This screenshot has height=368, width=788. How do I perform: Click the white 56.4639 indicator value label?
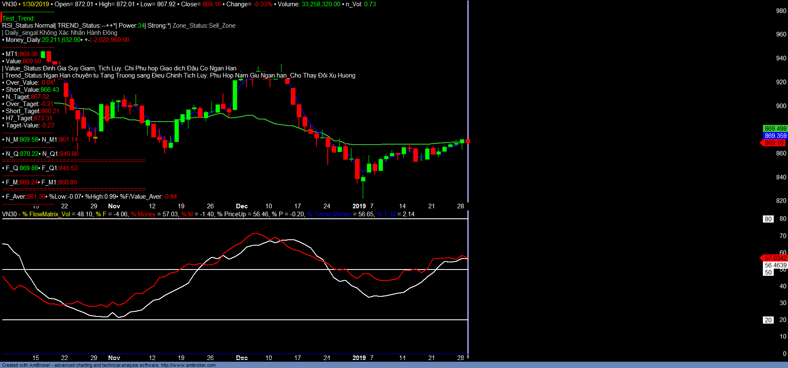(x=775, y=265)
